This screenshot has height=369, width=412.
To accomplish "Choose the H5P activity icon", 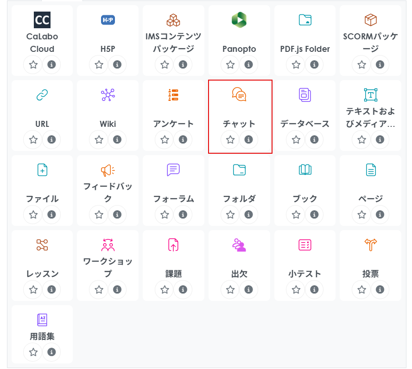I will 108,19.
